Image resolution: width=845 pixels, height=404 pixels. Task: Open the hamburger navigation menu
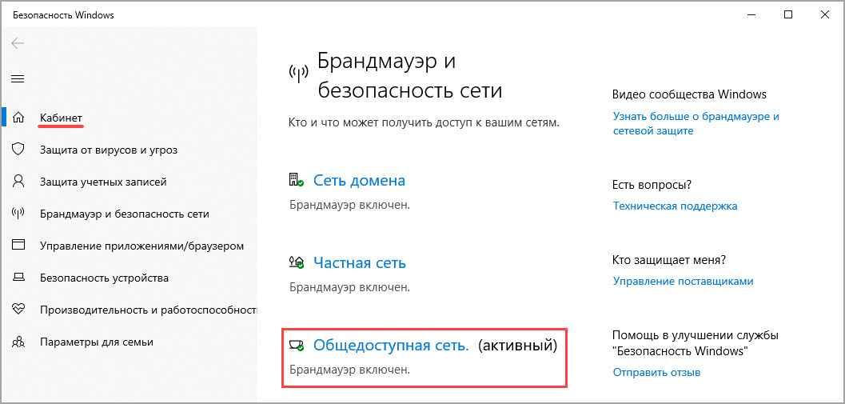point(18,78)
